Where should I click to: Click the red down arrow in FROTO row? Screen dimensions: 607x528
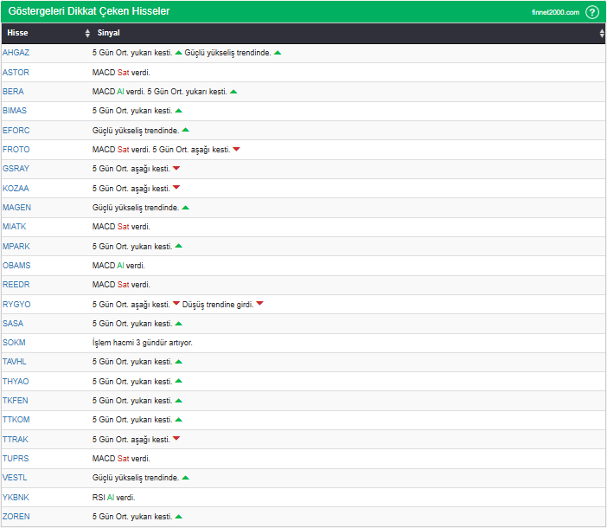coord(236,149)
